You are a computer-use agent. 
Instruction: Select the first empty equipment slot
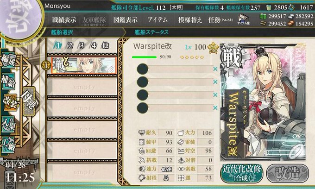point(175,69)
